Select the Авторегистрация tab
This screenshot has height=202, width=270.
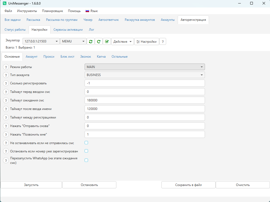(193, 20)
